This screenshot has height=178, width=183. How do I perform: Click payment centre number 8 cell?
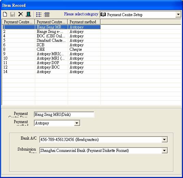(x=19, y=49)
